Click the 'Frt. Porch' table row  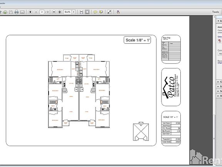[x=171, y=128]
